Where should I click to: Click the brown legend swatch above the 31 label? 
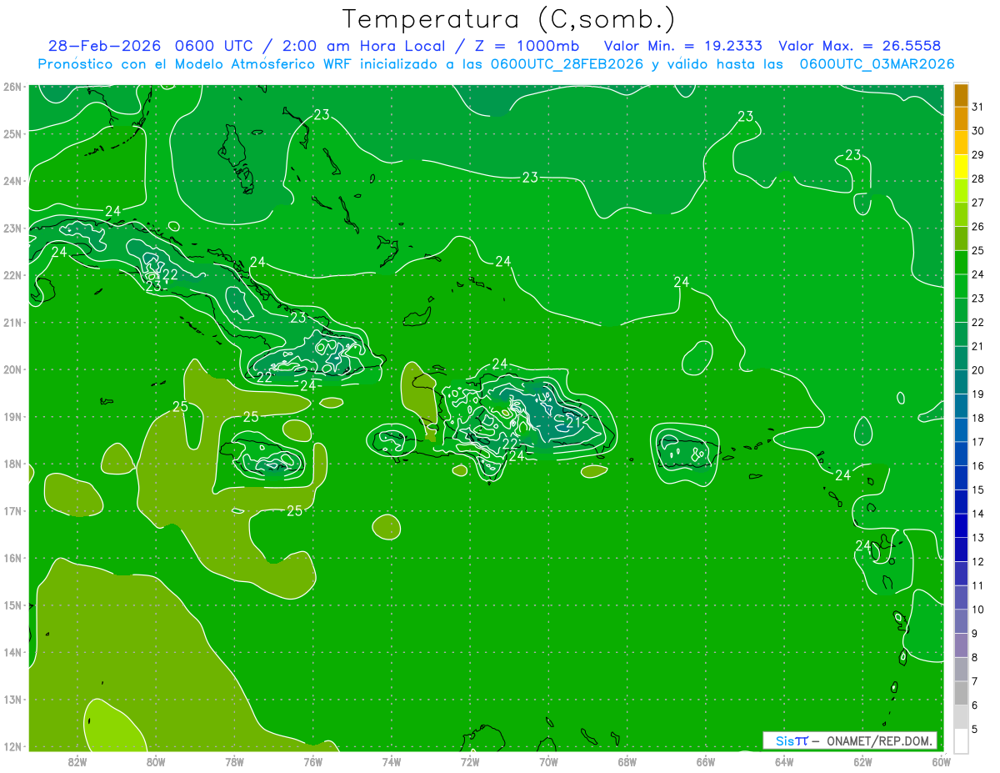961,95
